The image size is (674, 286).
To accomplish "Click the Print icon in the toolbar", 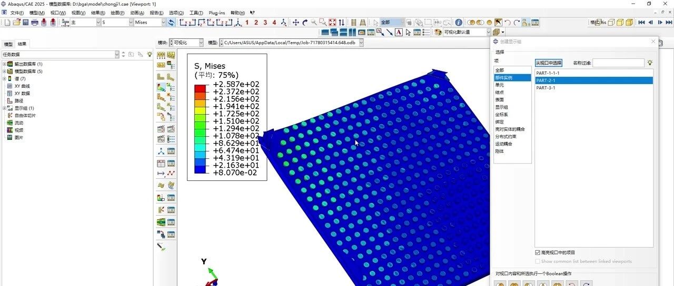I will pos(35,22).
